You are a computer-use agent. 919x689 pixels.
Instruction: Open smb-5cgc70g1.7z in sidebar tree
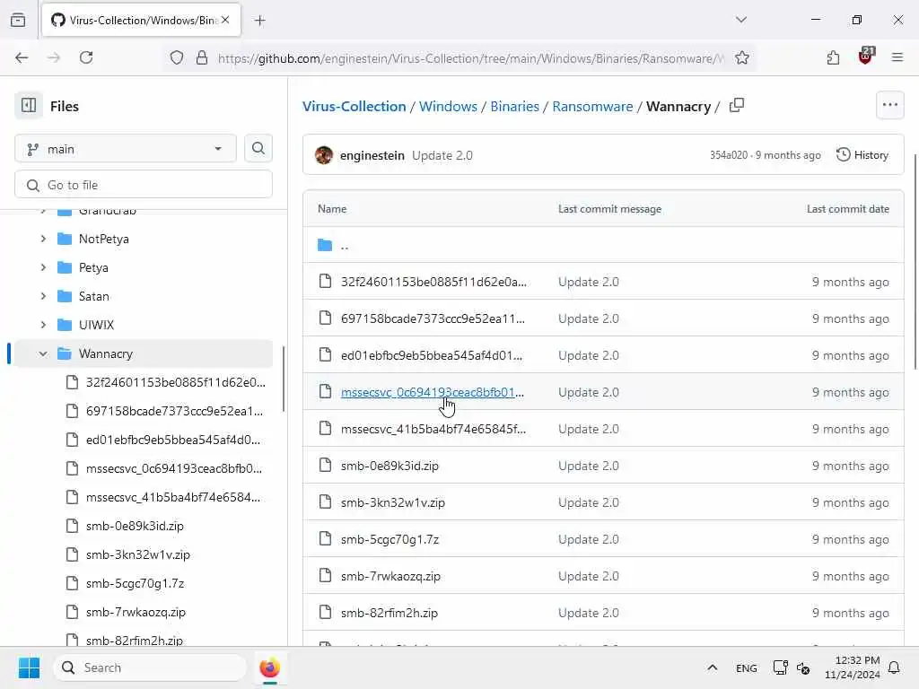135,583
